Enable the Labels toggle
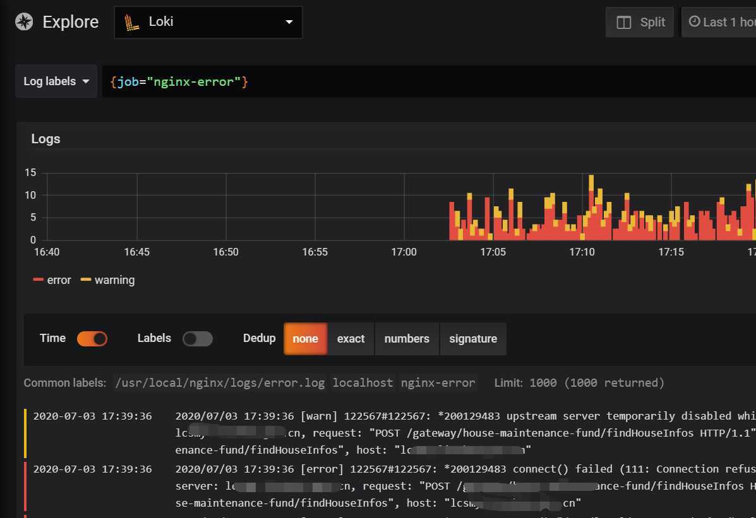The image size is (756, 518). click(x=198, y=339)
